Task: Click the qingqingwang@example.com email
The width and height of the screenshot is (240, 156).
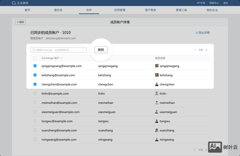Action: [x=61, y=66]
